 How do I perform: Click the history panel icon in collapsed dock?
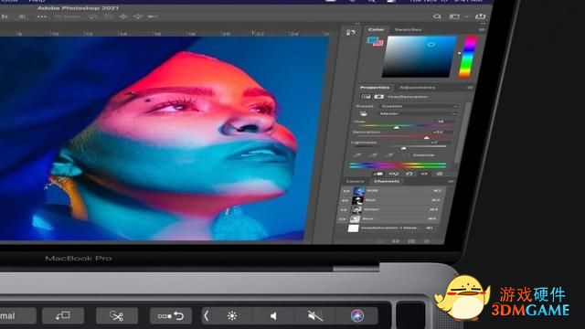[351, 33]
